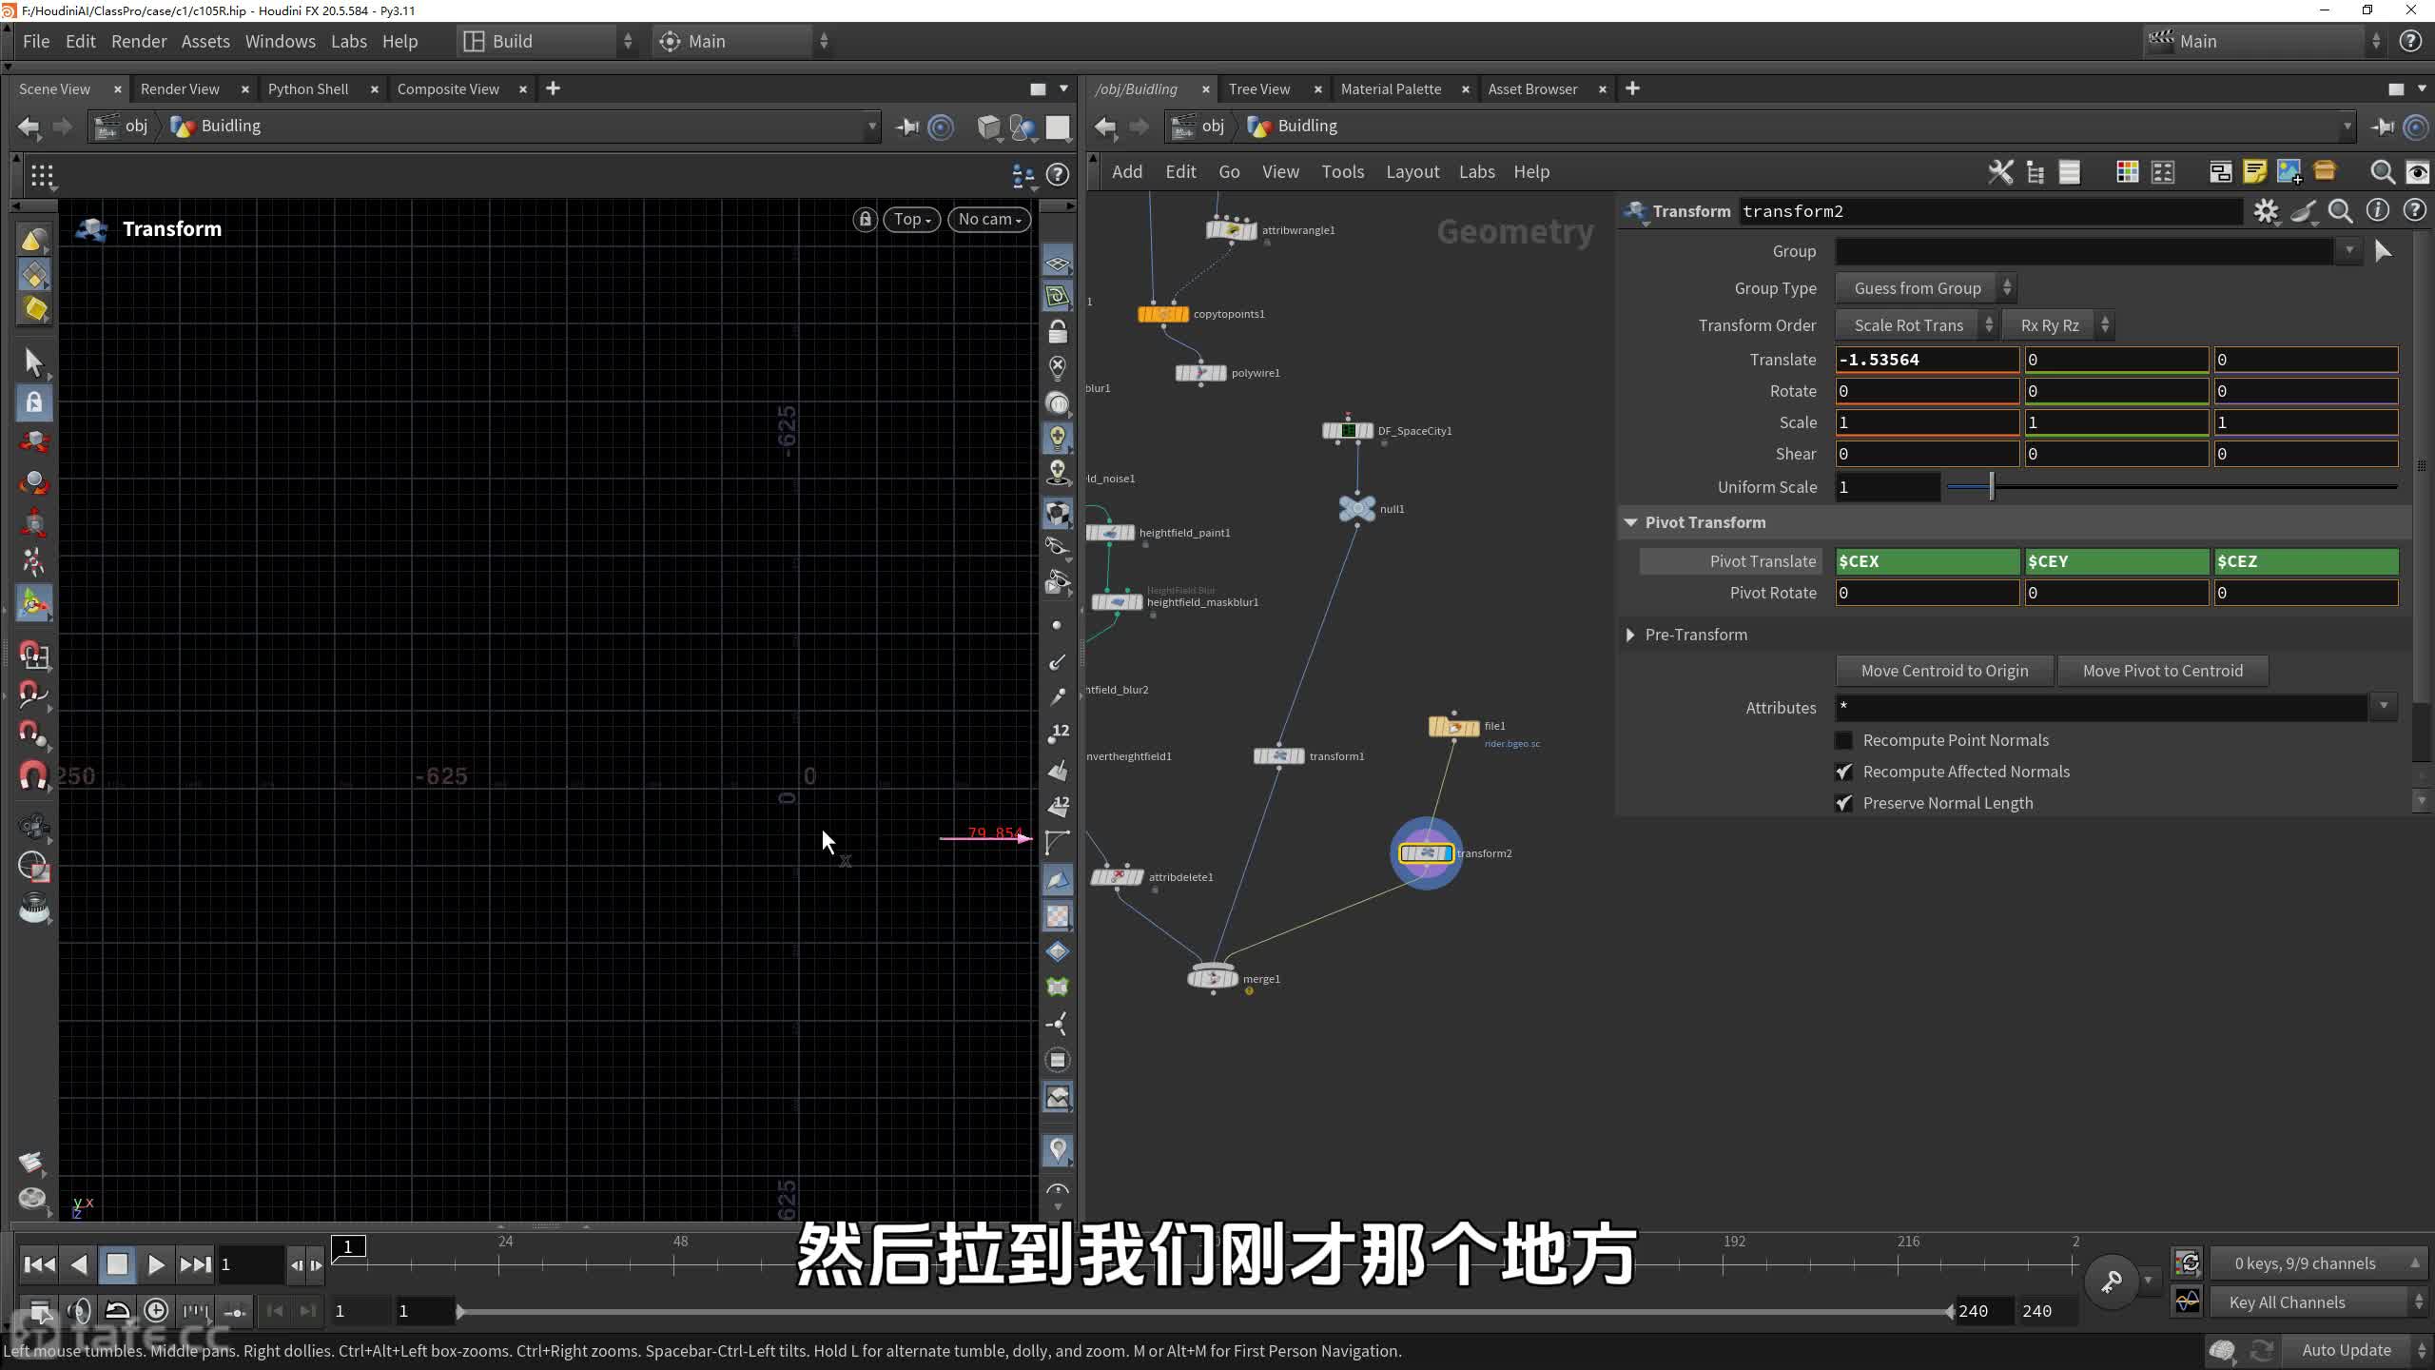2435x1370 pixels.
Task: Click the Move Centroid to Origin button
Action: [1943, 671]
